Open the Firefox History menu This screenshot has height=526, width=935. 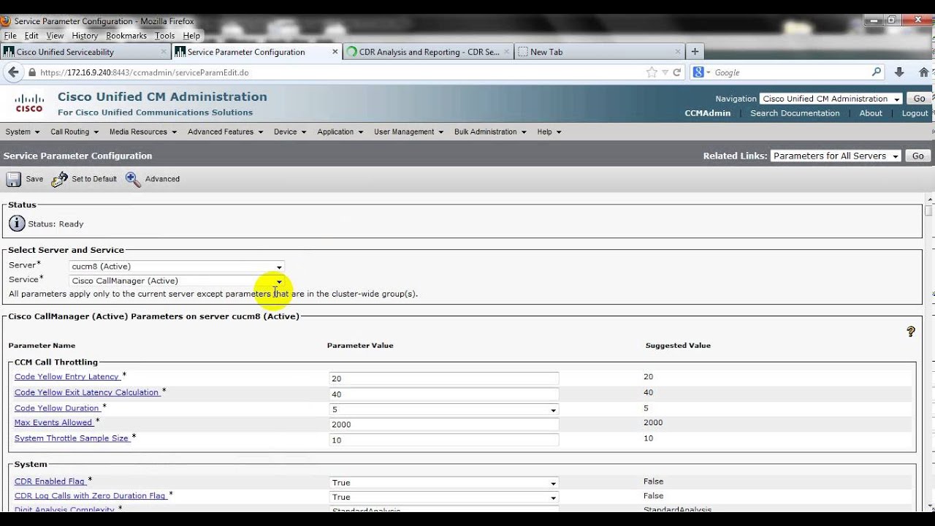[x=85, y=36]
